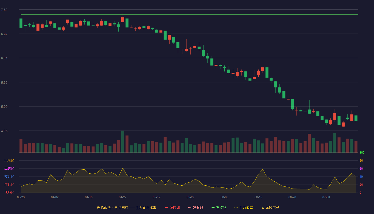Click the 出货区 zone label

tap(9, 169)
